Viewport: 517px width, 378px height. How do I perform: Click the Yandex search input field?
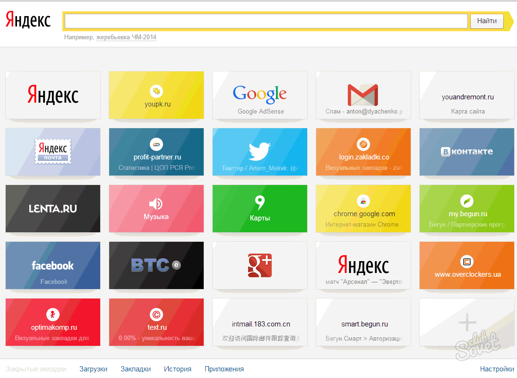[x=266, y=21]
